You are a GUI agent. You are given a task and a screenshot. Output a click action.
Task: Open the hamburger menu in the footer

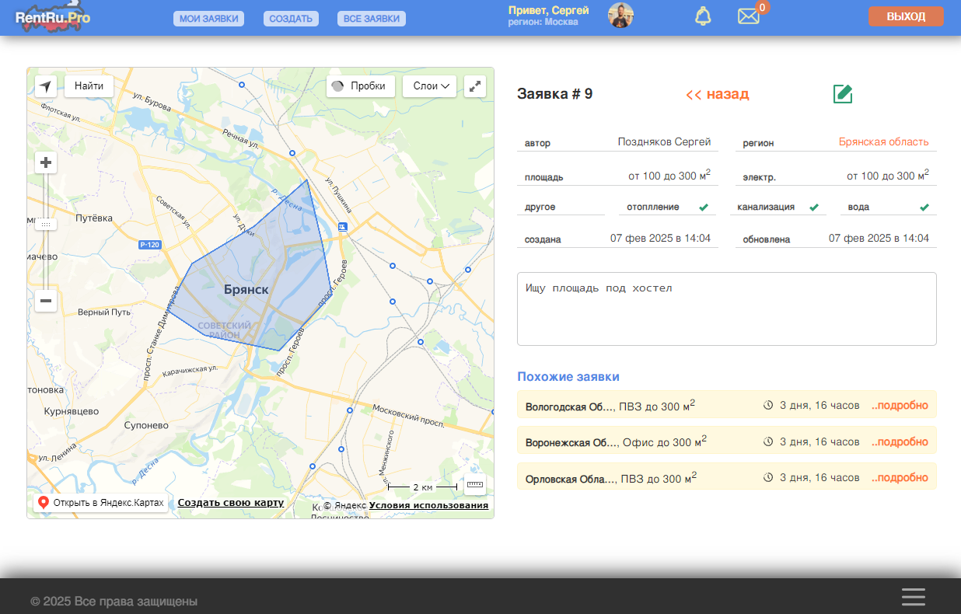914,597
